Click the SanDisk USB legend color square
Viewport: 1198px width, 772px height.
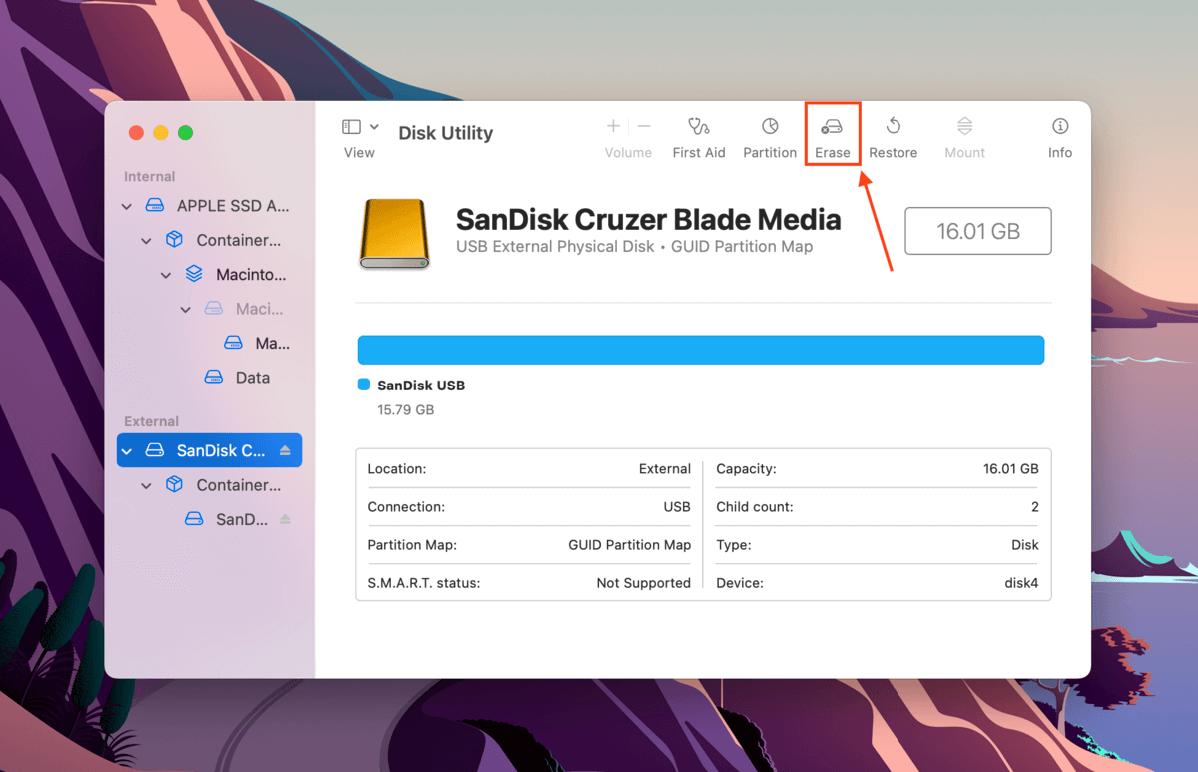coord(363,385)
